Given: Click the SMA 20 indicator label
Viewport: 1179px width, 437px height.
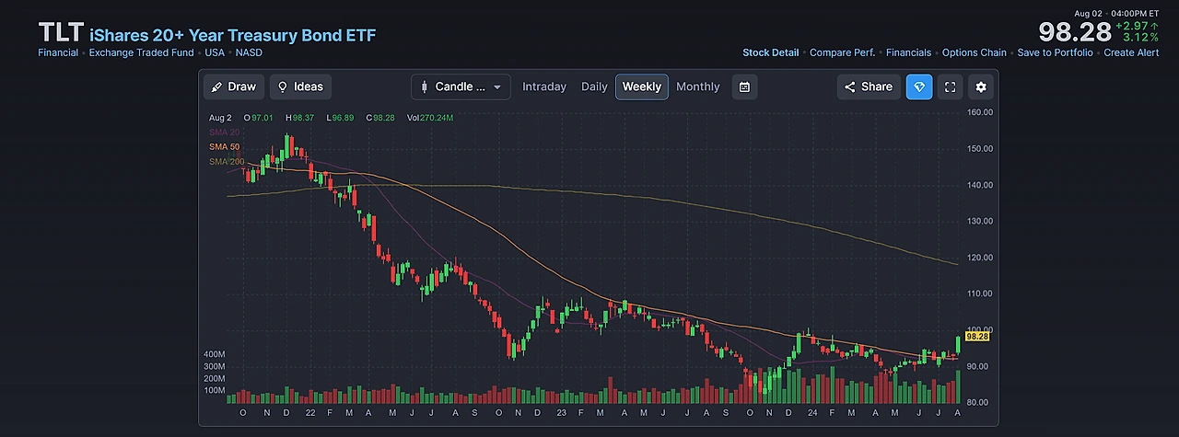Looking at the screenshot, I should pos(224,132).
